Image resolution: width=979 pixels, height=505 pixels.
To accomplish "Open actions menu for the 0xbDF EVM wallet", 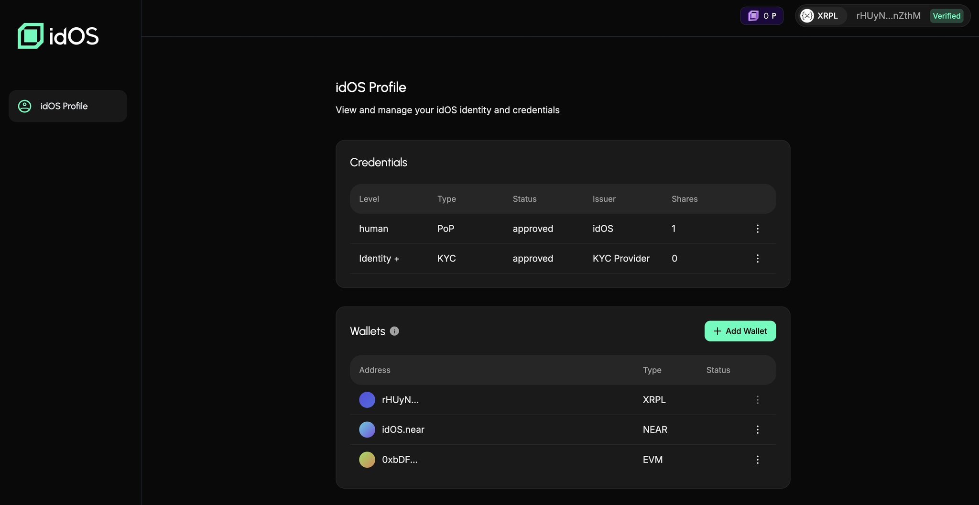I will (757, 460).
